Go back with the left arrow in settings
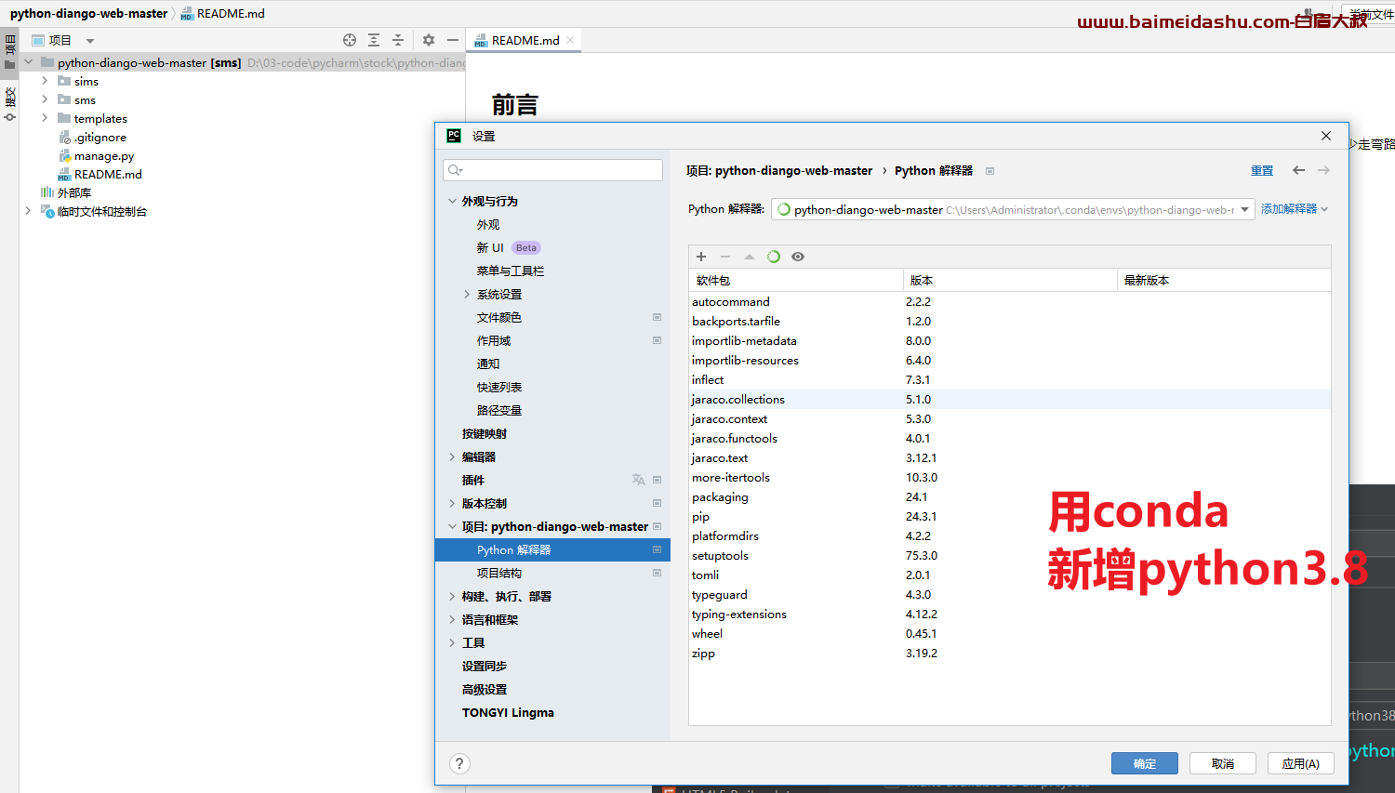 (1298, 170)
